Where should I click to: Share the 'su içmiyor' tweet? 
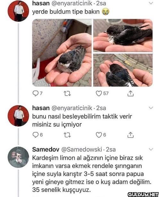(x=131, y=135)
